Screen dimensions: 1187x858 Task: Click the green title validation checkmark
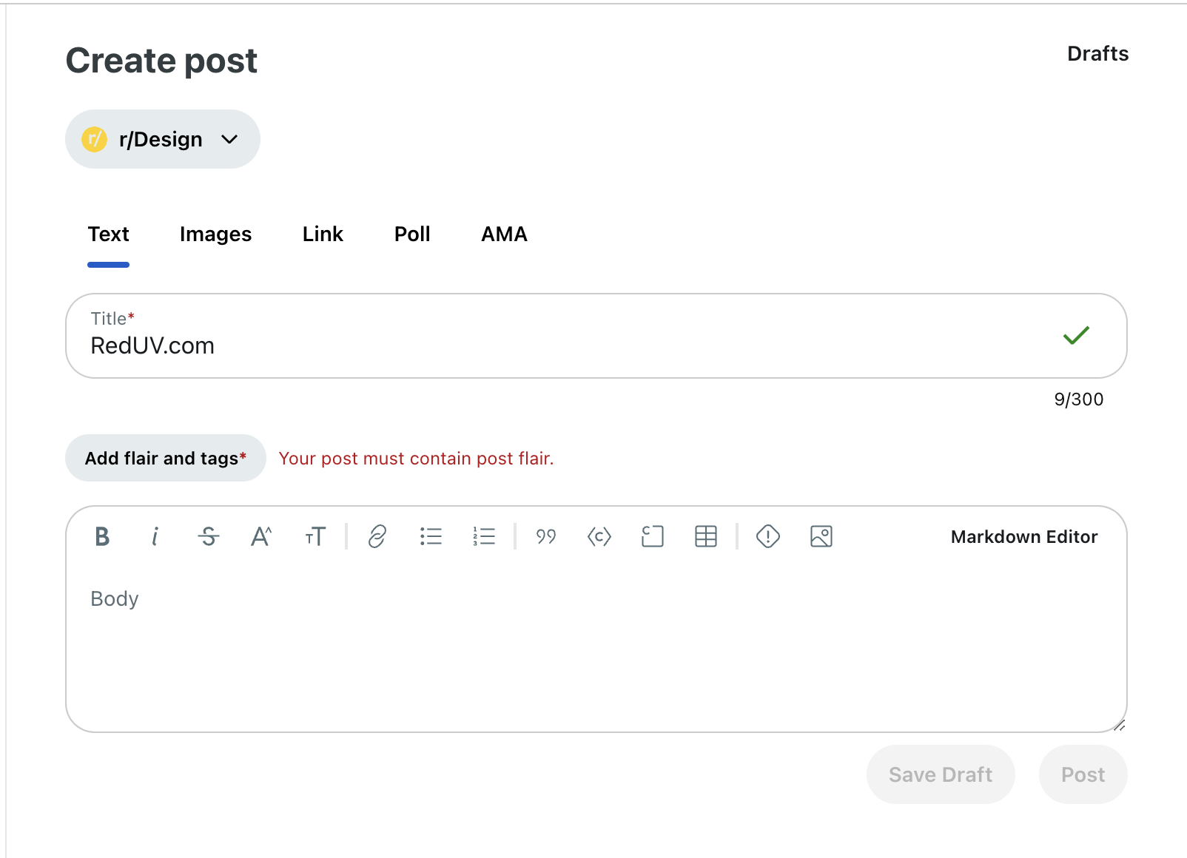[1076, 336]
